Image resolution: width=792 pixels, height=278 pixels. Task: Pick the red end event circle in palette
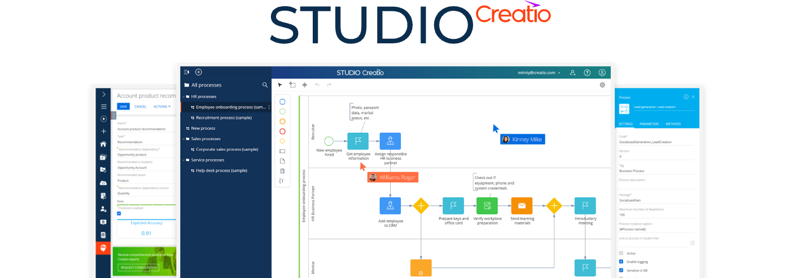pyautogui.click(x=283, y=131)
